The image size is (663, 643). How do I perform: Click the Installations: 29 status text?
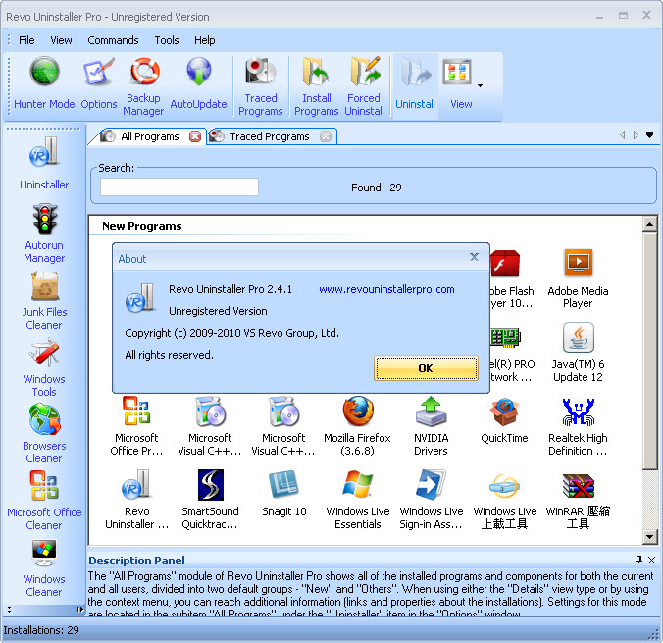click(x=41, y=630)
